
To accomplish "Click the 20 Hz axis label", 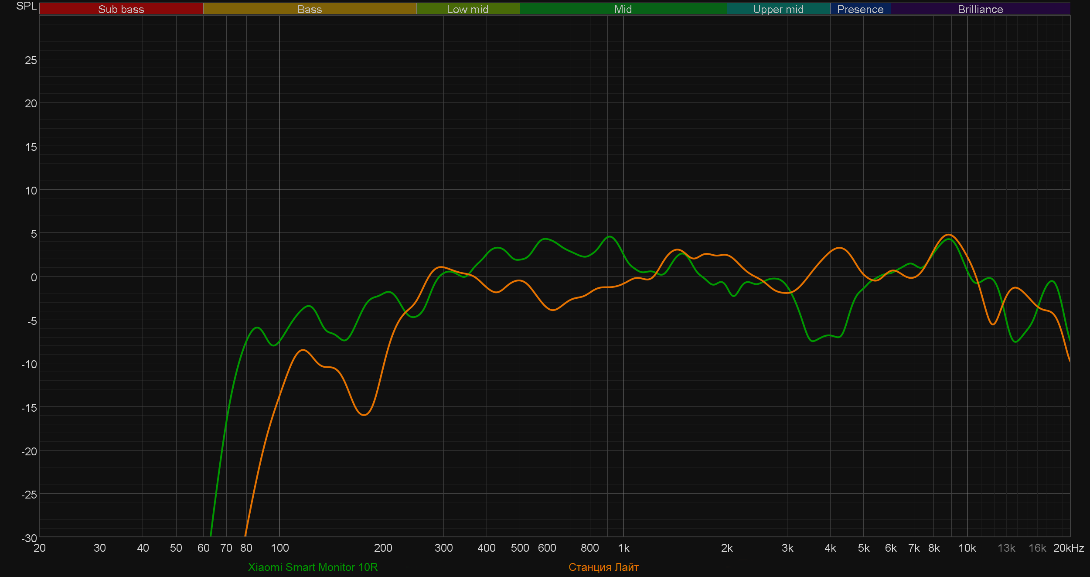I will 40,548.
